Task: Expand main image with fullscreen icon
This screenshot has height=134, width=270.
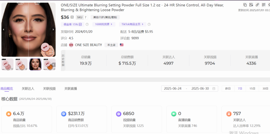Action: [x=51, y=52]
